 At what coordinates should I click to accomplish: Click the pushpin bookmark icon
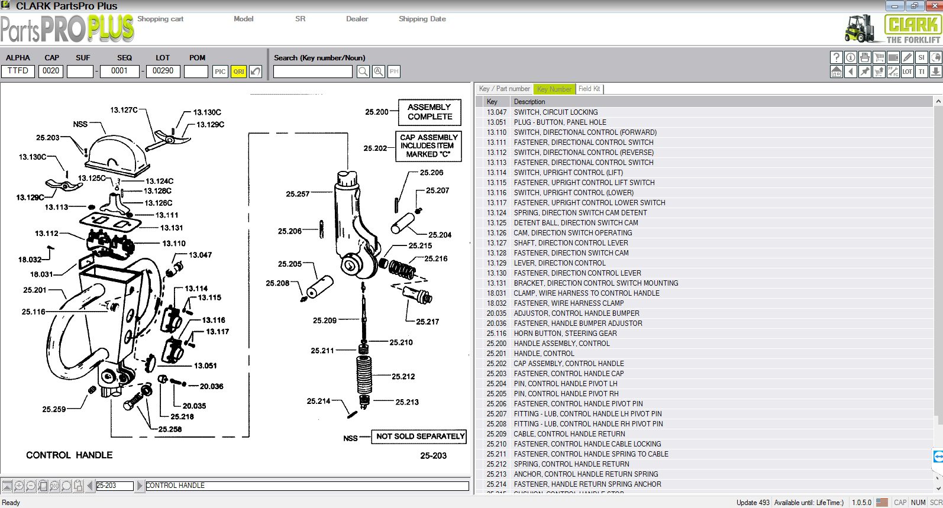[864, 72]
